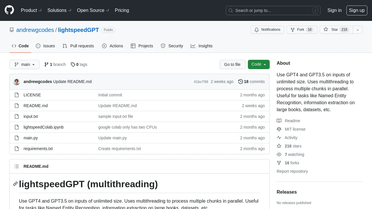Image resolution: width=372 pixels, height=209 pixels.
Task: Open andrewgcodes owner profile link
Action: [35, 30]
